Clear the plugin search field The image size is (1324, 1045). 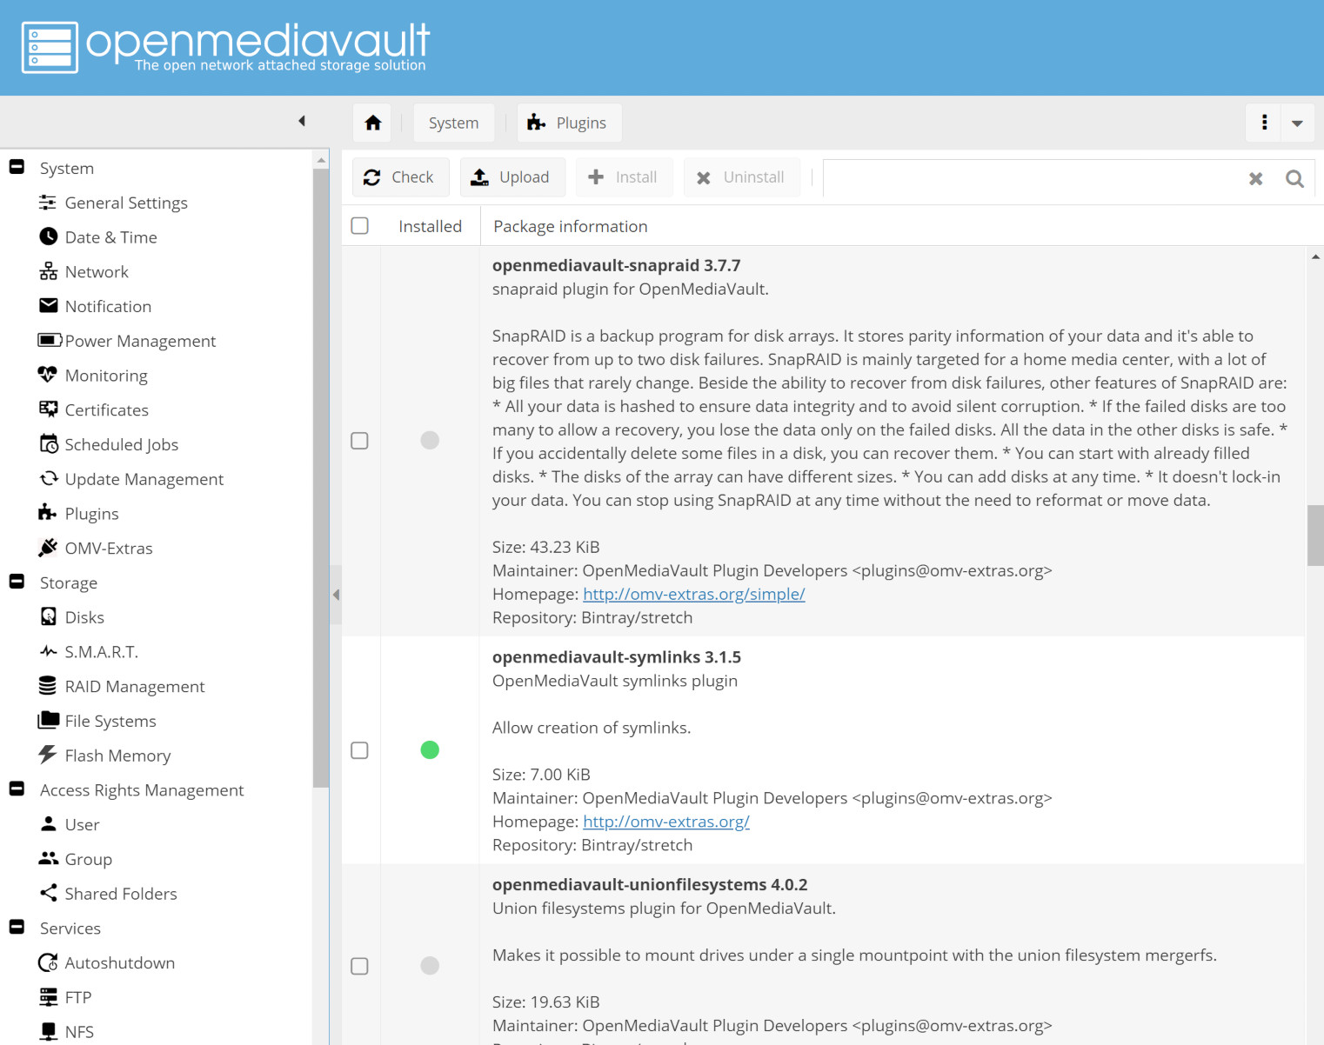[1255, 178]
